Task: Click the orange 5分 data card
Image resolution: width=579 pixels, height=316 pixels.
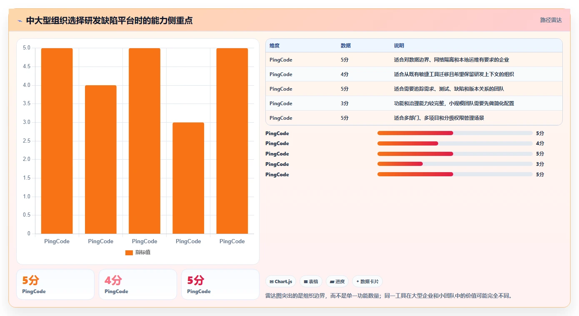Action: click(55, 284)
